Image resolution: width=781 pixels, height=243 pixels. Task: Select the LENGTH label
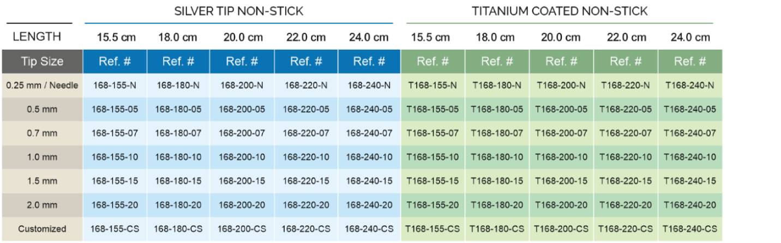click(x=37, y=37)
